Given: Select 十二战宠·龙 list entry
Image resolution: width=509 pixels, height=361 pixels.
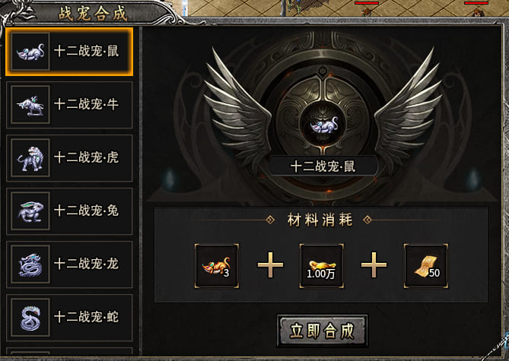Looking at the screenshot, I should pos(69,264).
